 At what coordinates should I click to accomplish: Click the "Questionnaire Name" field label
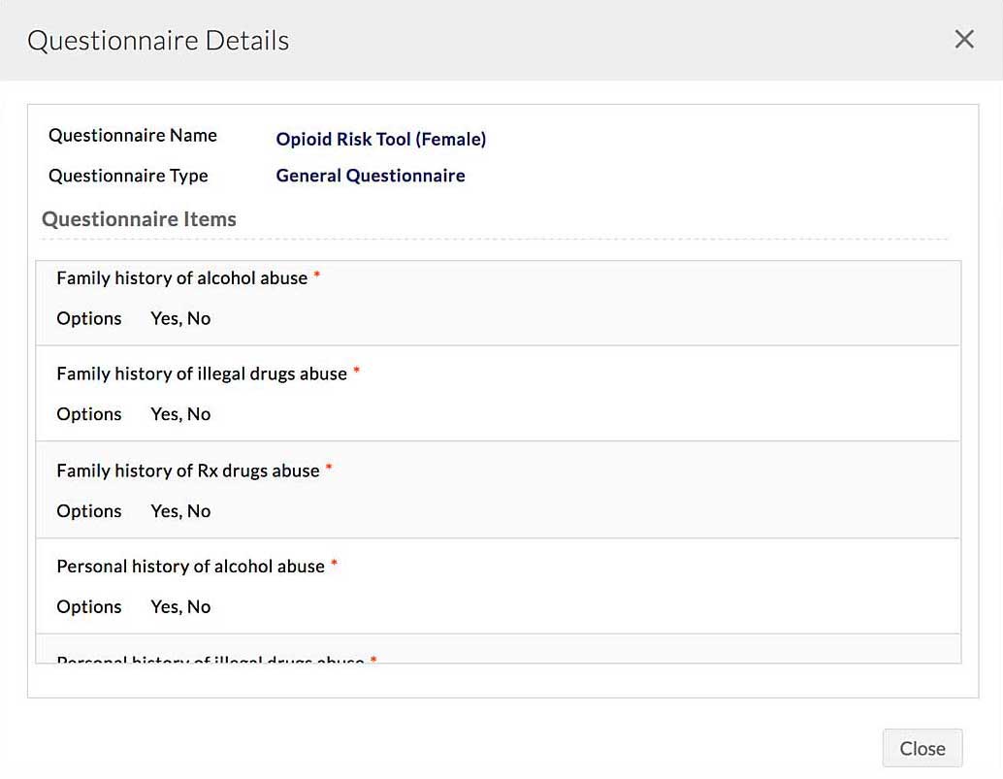point(133,135)
